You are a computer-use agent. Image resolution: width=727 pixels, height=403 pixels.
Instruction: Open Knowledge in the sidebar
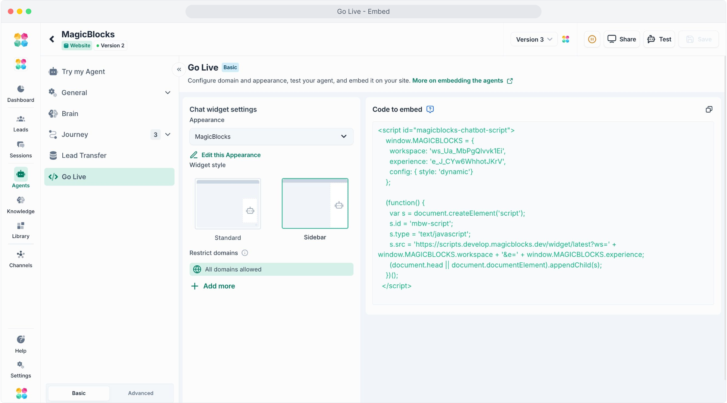pos(21,205)
